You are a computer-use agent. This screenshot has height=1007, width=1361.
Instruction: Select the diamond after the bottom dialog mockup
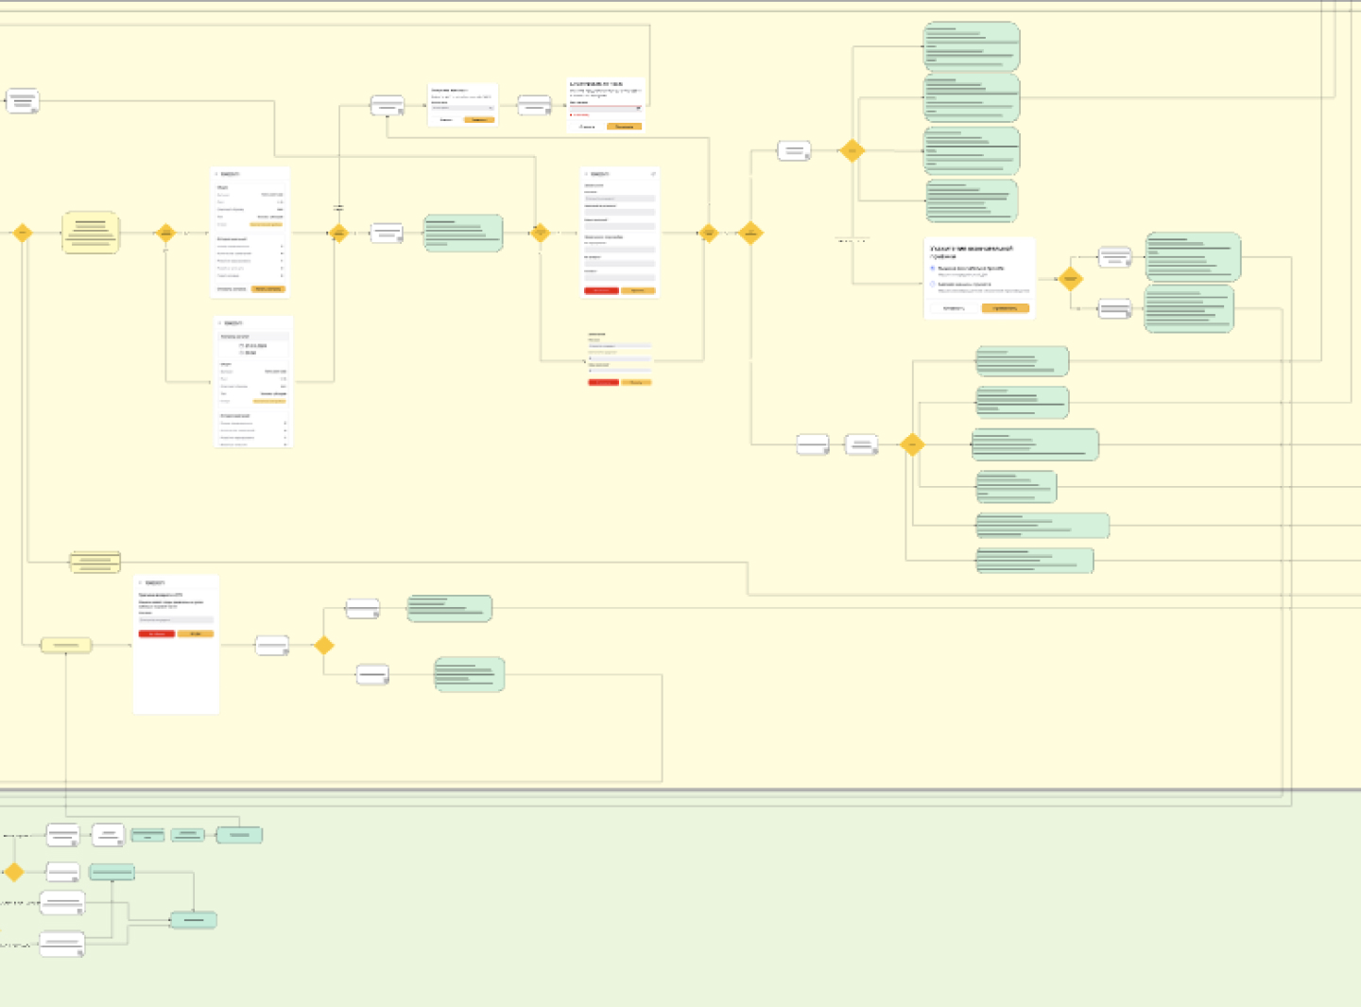click(x=324, y=645)
